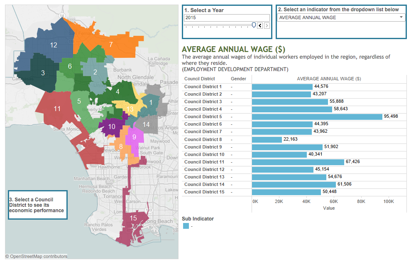
Task: Select Council District 12 on the map
Action: click(54, 45)
